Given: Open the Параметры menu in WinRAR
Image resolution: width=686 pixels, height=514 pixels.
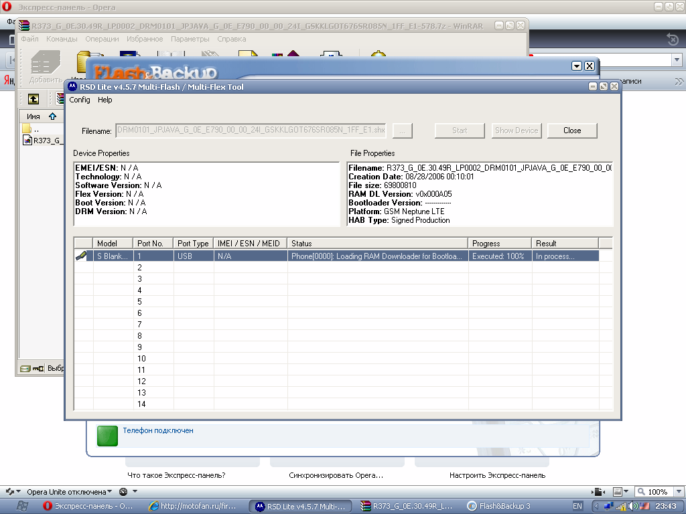Looking at the screenshot, I should pos(190,39).
